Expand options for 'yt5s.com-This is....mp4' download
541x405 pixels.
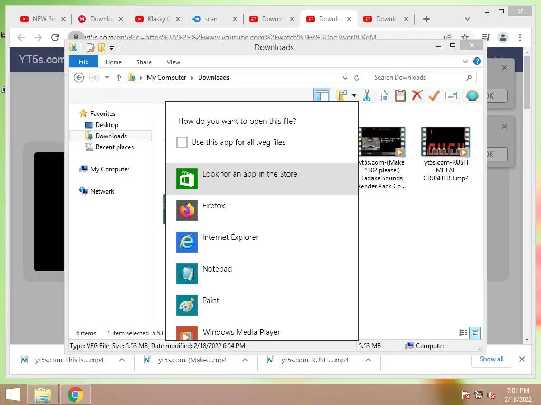122,360
